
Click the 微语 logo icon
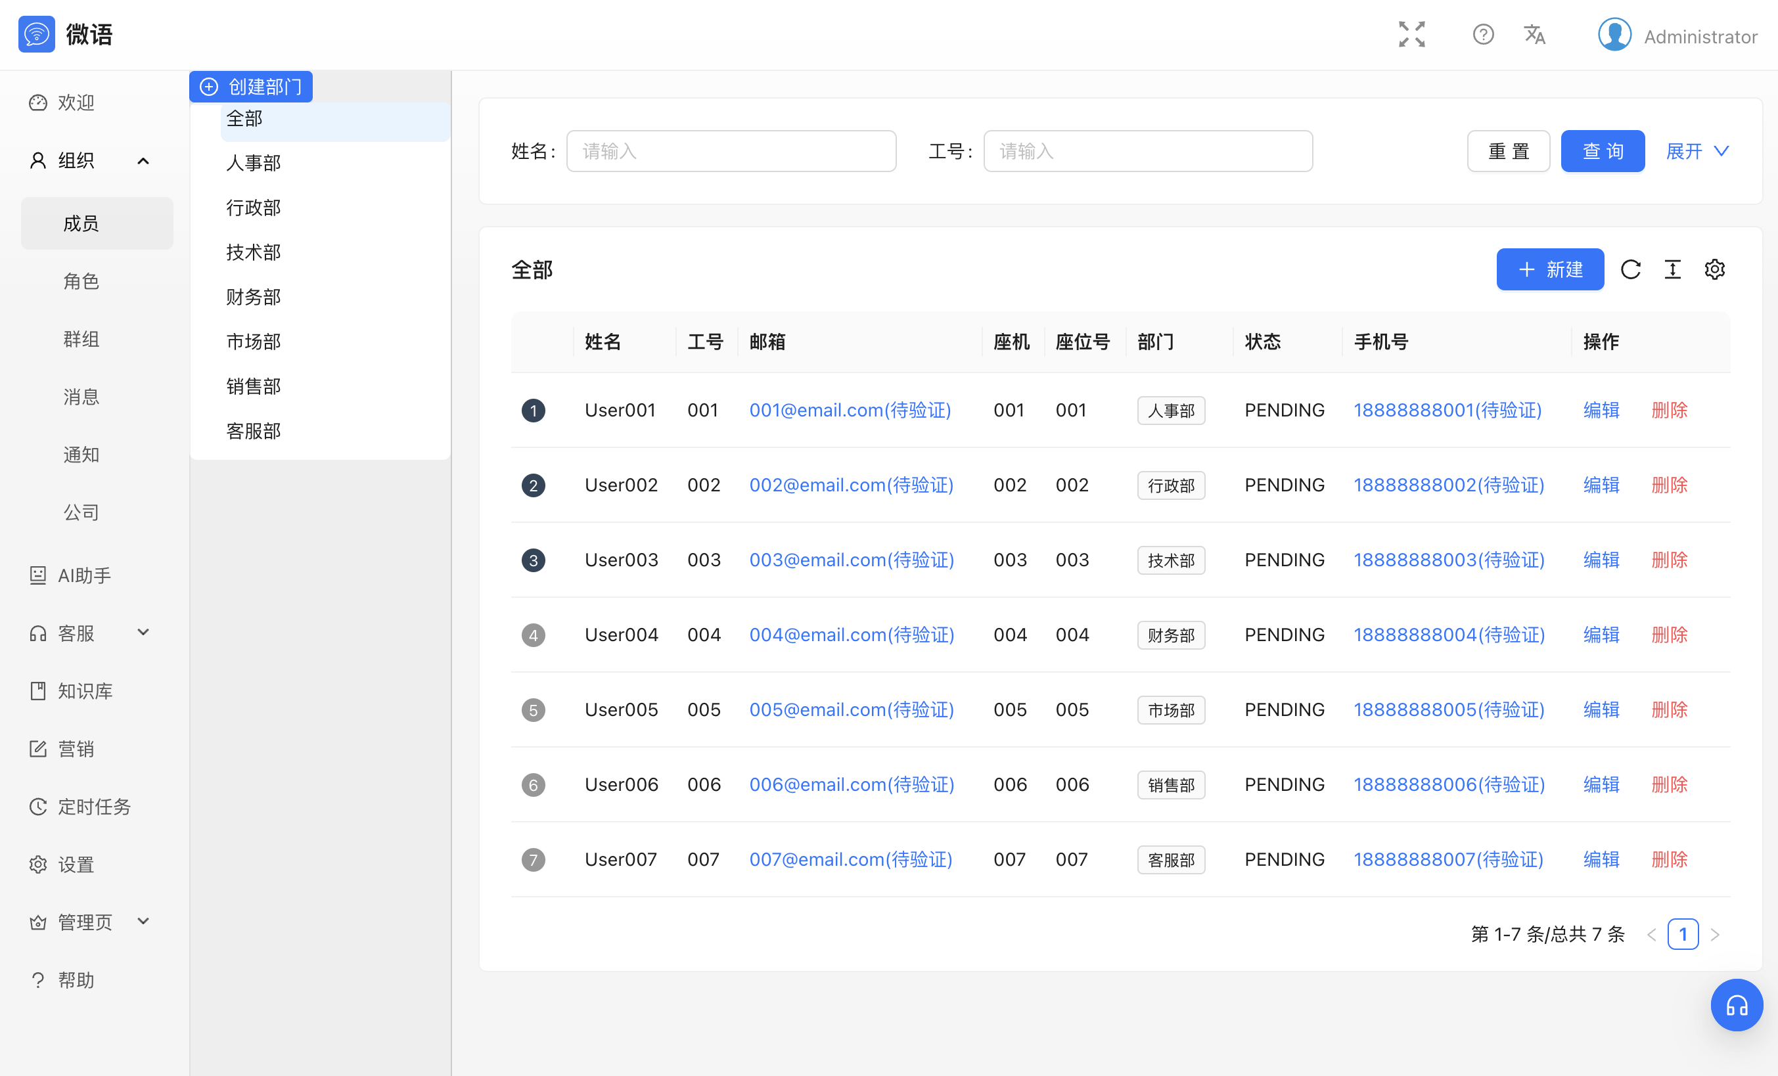pyautogui.click(x=36, y=34)
